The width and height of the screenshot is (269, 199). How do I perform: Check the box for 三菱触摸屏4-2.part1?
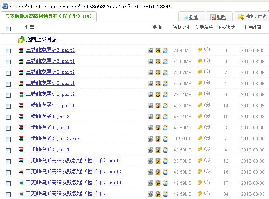pos(8,84)
